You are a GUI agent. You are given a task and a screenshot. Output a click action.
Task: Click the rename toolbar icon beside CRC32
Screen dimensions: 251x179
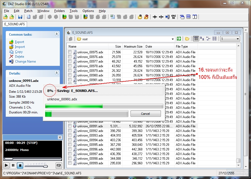click(167, 17)
